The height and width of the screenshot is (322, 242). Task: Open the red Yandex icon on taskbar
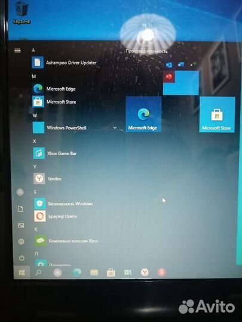(161, 273)
